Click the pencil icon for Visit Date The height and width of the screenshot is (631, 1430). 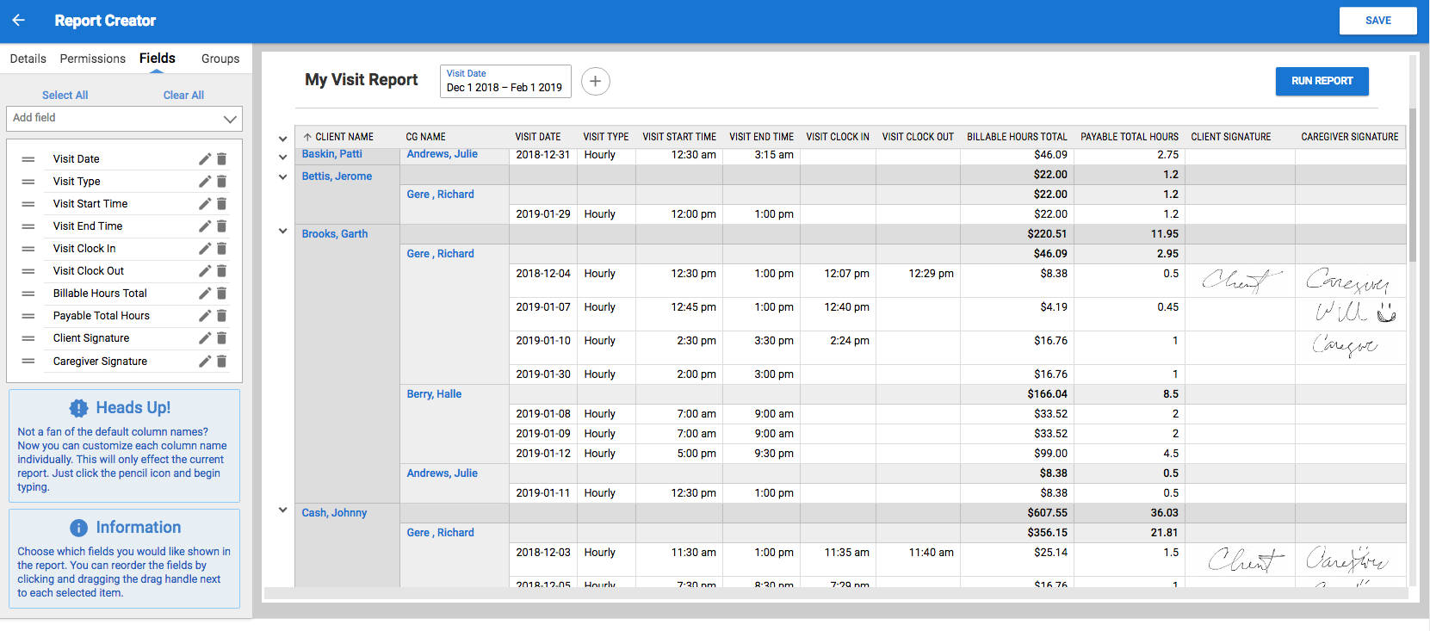point(205,159)
